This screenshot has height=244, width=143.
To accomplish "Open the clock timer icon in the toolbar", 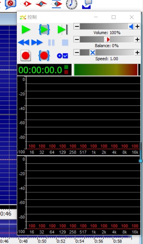I will (72, 4).
